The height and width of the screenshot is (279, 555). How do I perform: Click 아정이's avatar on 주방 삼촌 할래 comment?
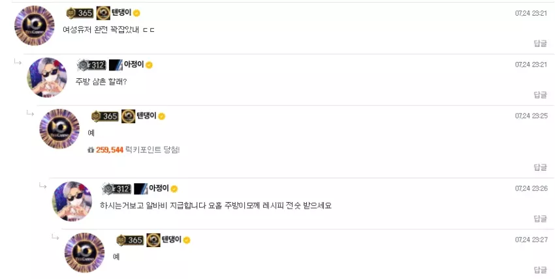pyautogui.click(x=47, y=78)
